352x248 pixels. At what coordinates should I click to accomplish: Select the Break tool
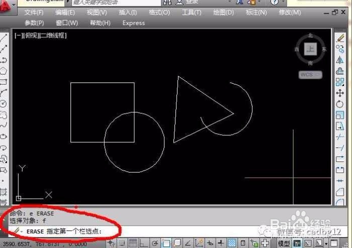[x=340, y=170]
